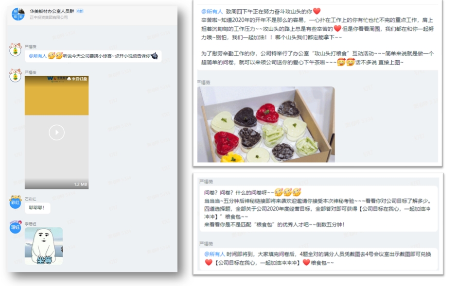
Task: Click the 严福薇 sender name above dessert photo
Action: [204, 83]
